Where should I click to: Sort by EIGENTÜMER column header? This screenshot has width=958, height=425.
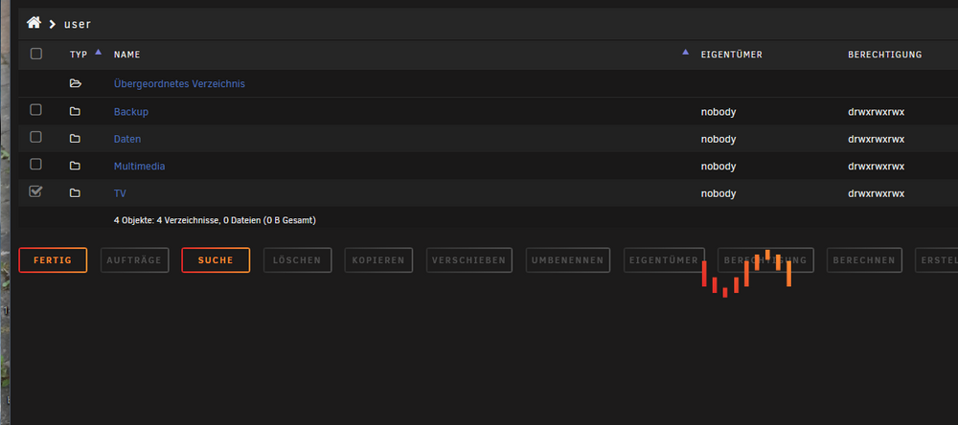pos(731,55)
